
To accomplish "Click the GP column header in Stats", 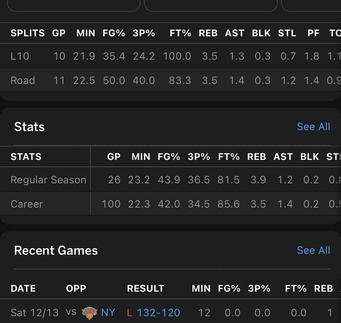I will tap(114, 157).
